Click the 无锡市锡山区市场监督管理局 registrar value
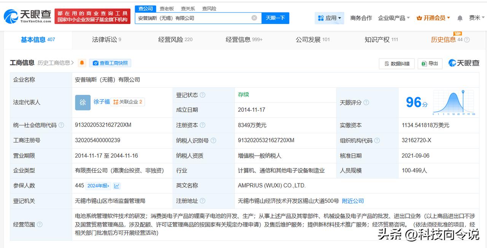The width and height of the screenshot is (487, 248). pos(110,201)
